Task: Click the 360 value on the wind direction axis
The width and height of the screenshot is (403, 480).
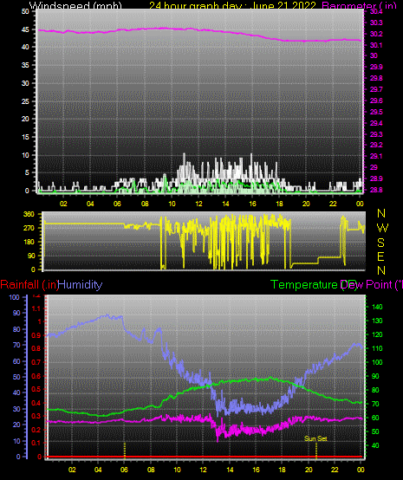Action: point(29,214)
